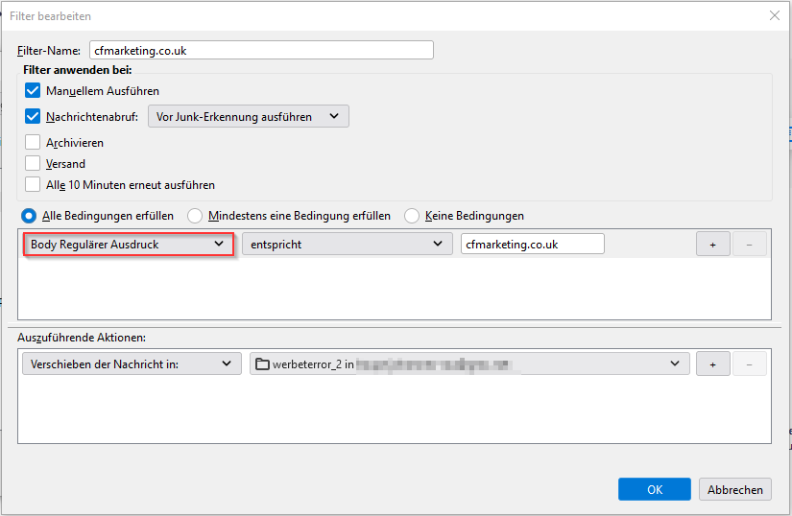Add an action row with plus button

[x=712, y=364]
